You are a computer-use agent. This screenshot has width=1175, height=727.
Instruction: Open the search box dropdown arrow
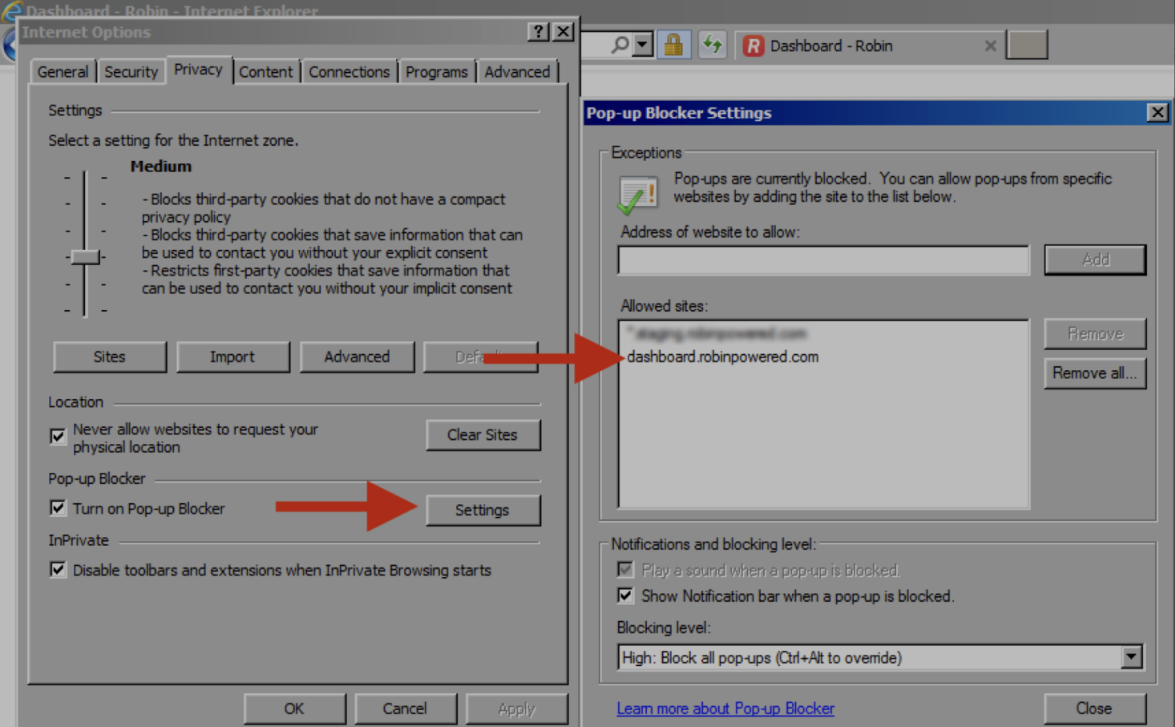coord(642,45)
